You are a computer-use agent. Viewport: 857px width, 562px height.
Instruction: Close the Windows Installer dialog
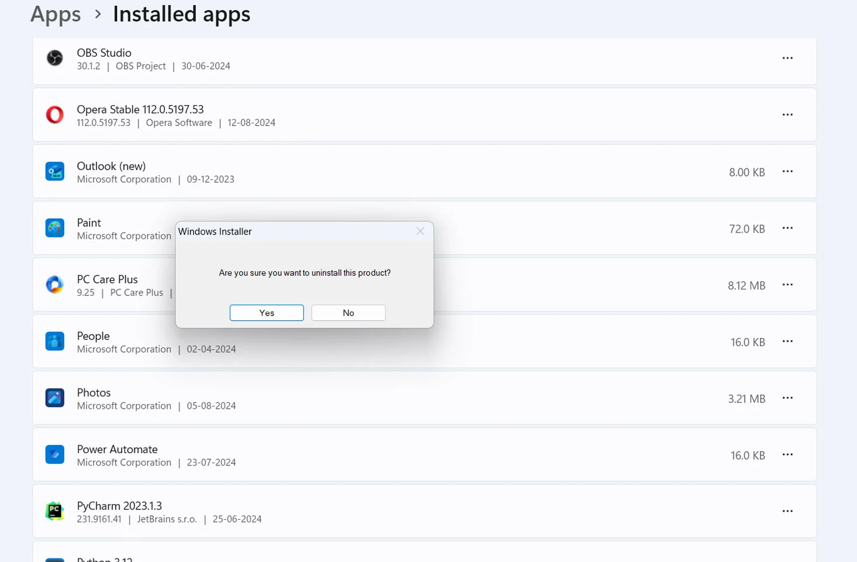click(420, 232)
